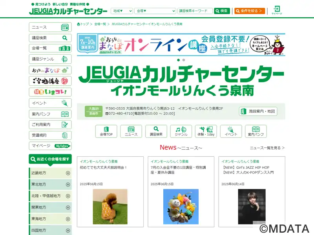This screenshot has width=314, height=235.
Task: Open イベント in the sidebar menu
Action: tap(50, 103)
